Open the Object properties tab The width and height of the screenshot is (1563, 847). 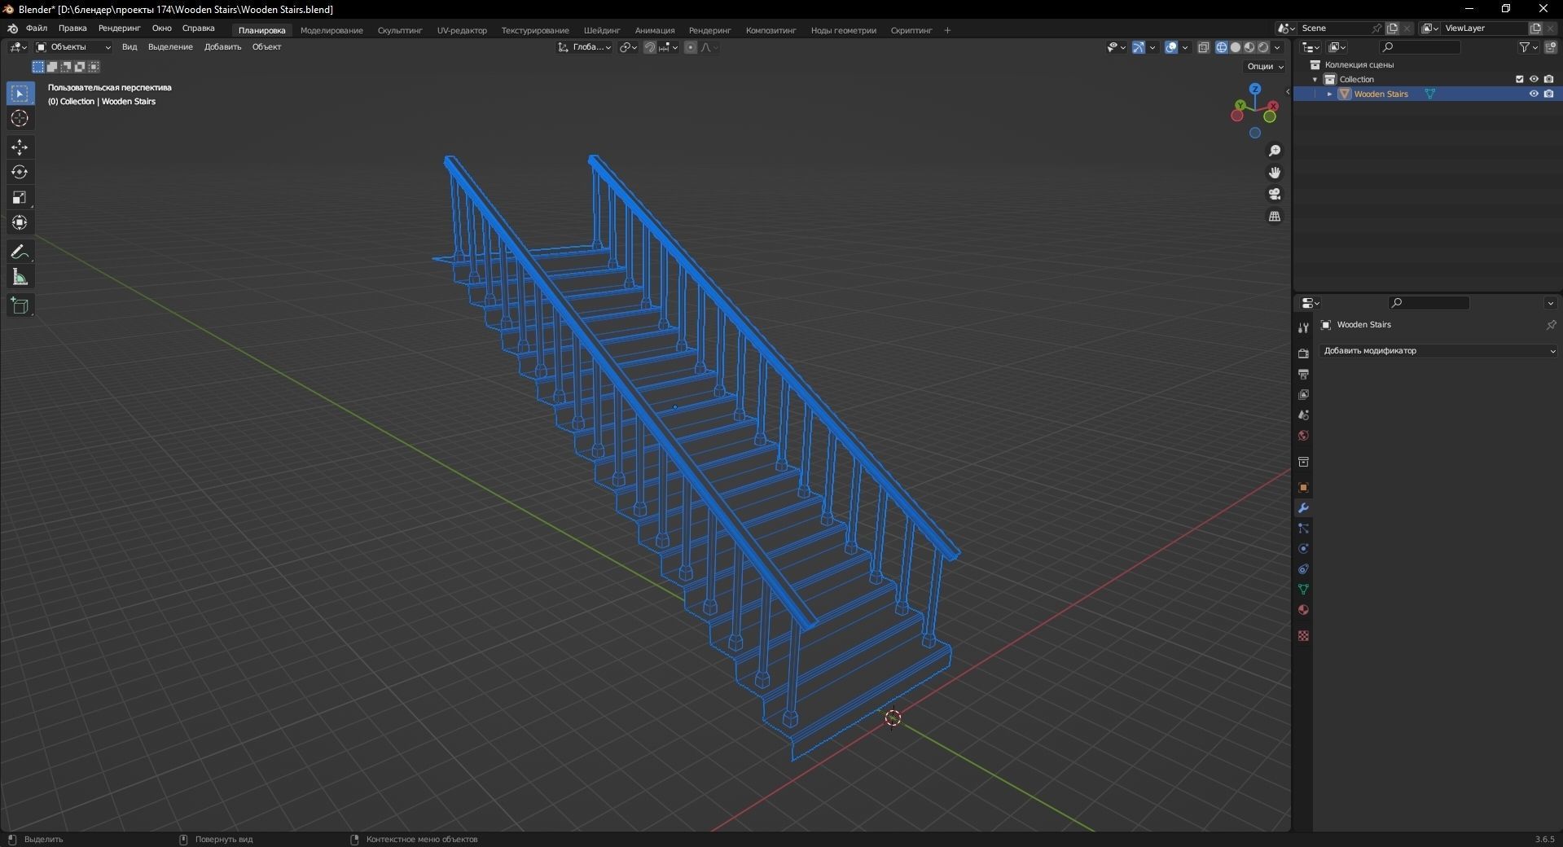1303,488
